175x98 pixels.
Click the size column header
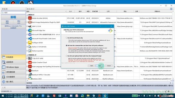coord(71,11)
